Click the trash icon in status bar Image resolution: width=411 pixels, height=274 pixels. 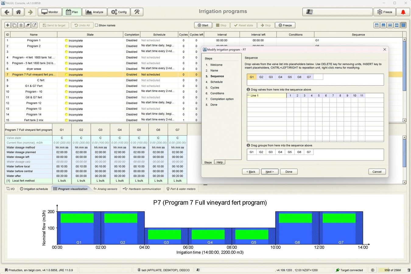tap(409, 270)
